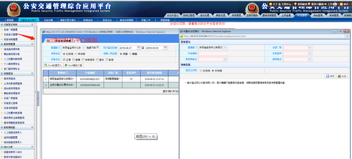Open 设备厂商管理 in the sidebar

(x=11, y=29)
